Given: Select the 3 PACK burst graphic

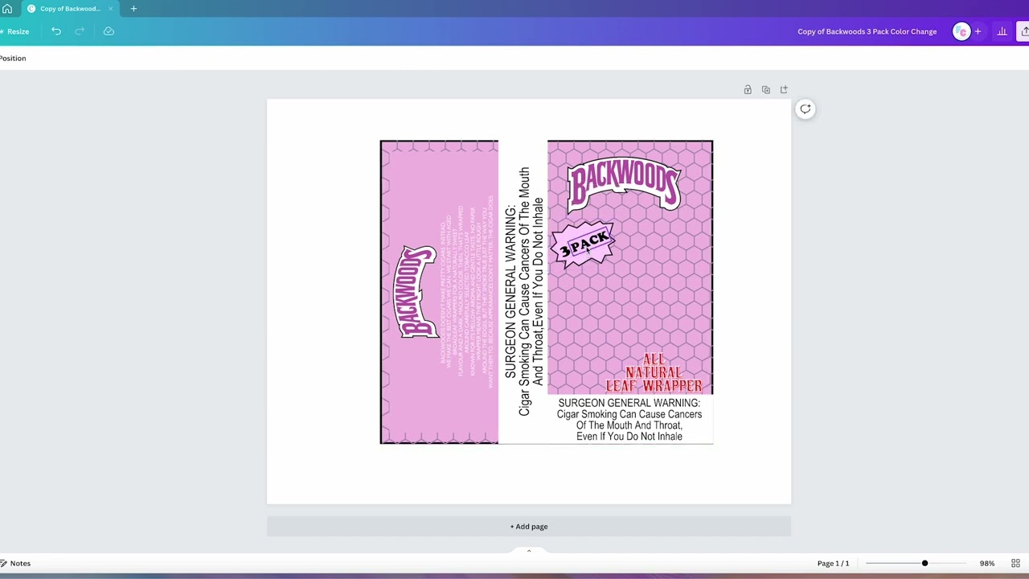Looking at the screenshot, I should 584,245.
